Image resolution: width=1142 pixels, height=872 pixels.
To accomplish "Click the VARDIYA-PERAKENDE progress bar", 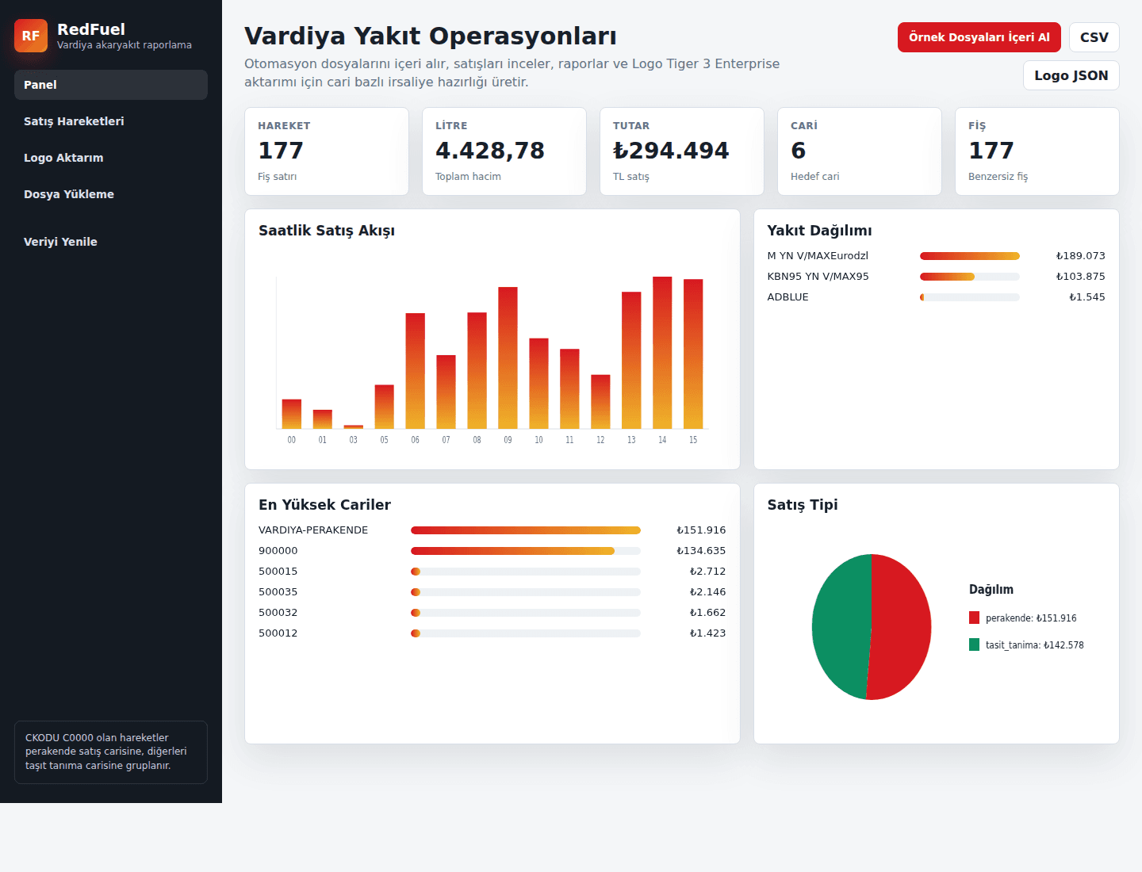I will (526, 530).
